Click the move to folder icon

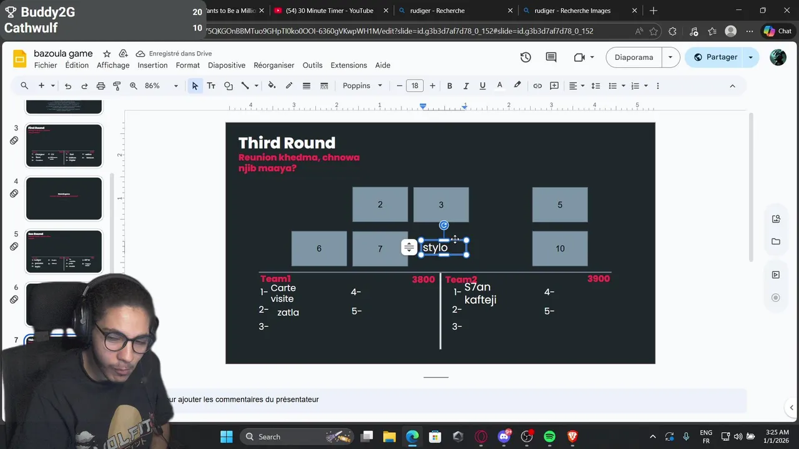(x=123, y=54)
